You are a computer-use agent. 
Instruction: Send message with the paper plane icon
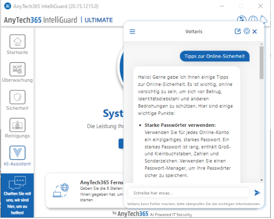(257, 193)
